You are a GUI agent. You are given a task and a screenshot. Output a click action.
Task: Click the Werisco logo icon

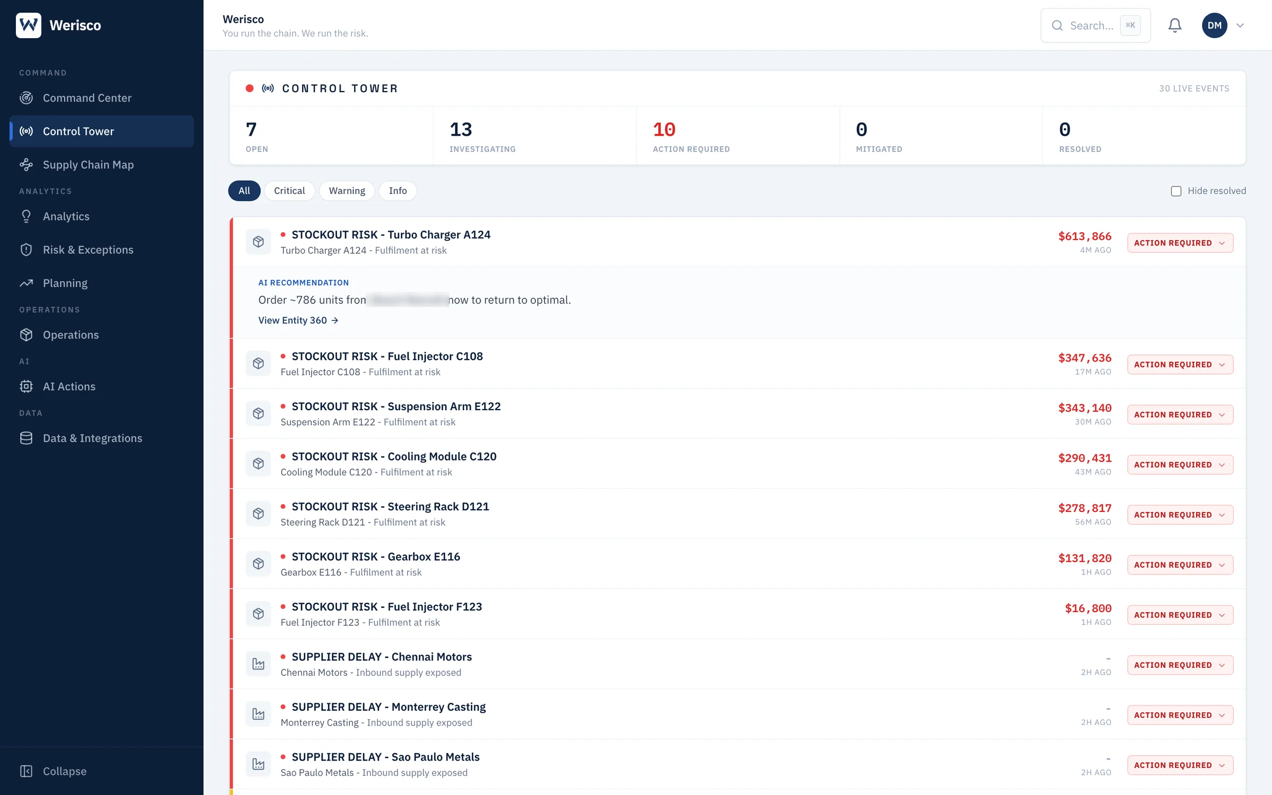(29, 25)
